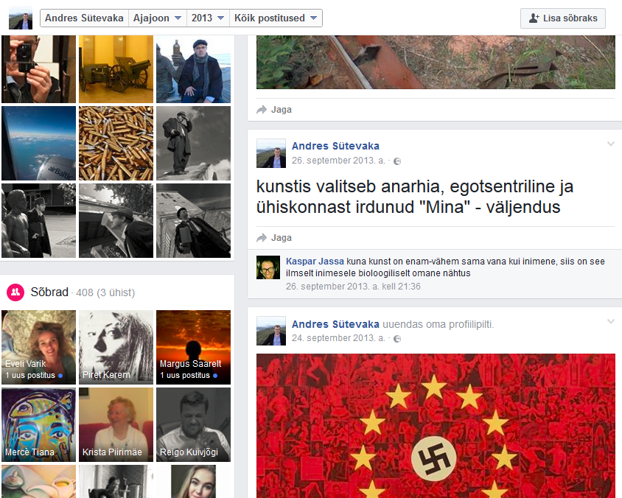The height and width of the screenshot is (498, 622).
Task: Click the Lisa sõbraks button
Action: coord(563,18)
